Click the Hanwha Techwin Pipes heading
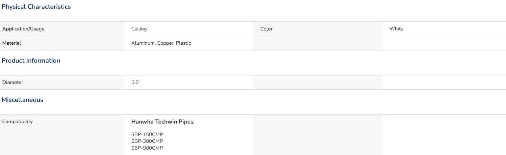This screenshot has height=155, width=506. point(163,121)
